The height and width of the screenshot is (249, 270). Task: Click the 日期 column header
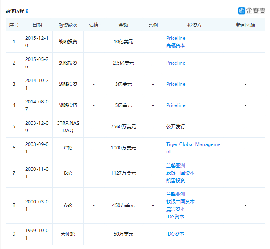[x=37, y=25]
